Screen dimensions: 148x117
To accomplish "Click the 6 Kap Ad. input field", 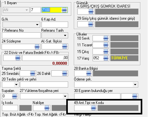I will (x=55, y=25).
